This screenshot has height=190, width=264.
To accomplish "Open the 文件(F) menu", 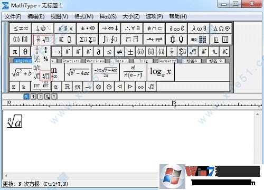I will point(13,16).
